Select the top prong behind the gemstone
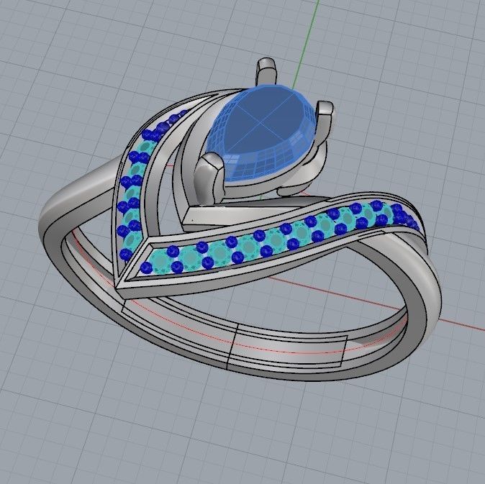485x484 pixels. coord(266,72)
